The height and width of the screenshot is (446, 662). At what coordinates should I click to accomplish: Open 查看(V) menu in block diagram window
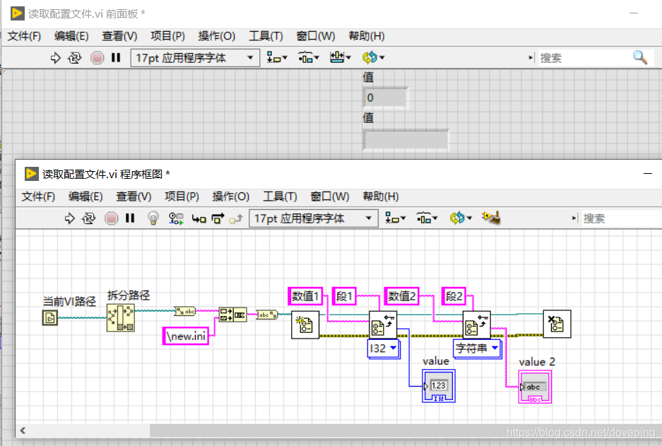134,196
